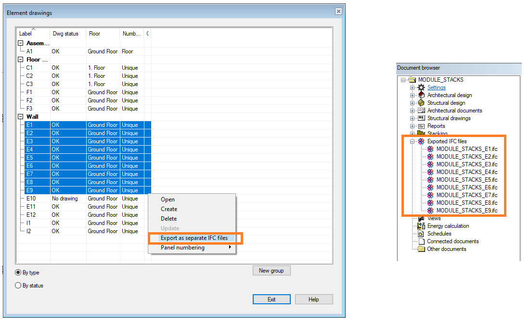
Task: Select the By type radio button
Action: tap(18, 273)
